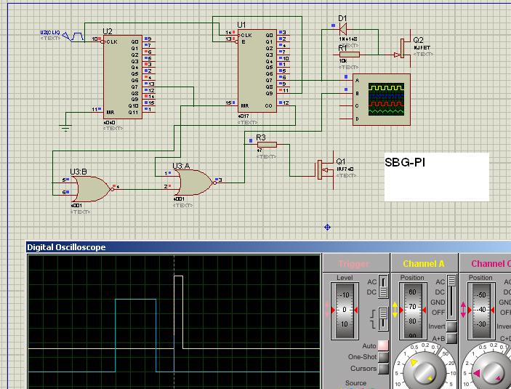This screenshot has width=511, height=389.
Task: Select the Q2 JFET transistor
Action: coord(402,49)
